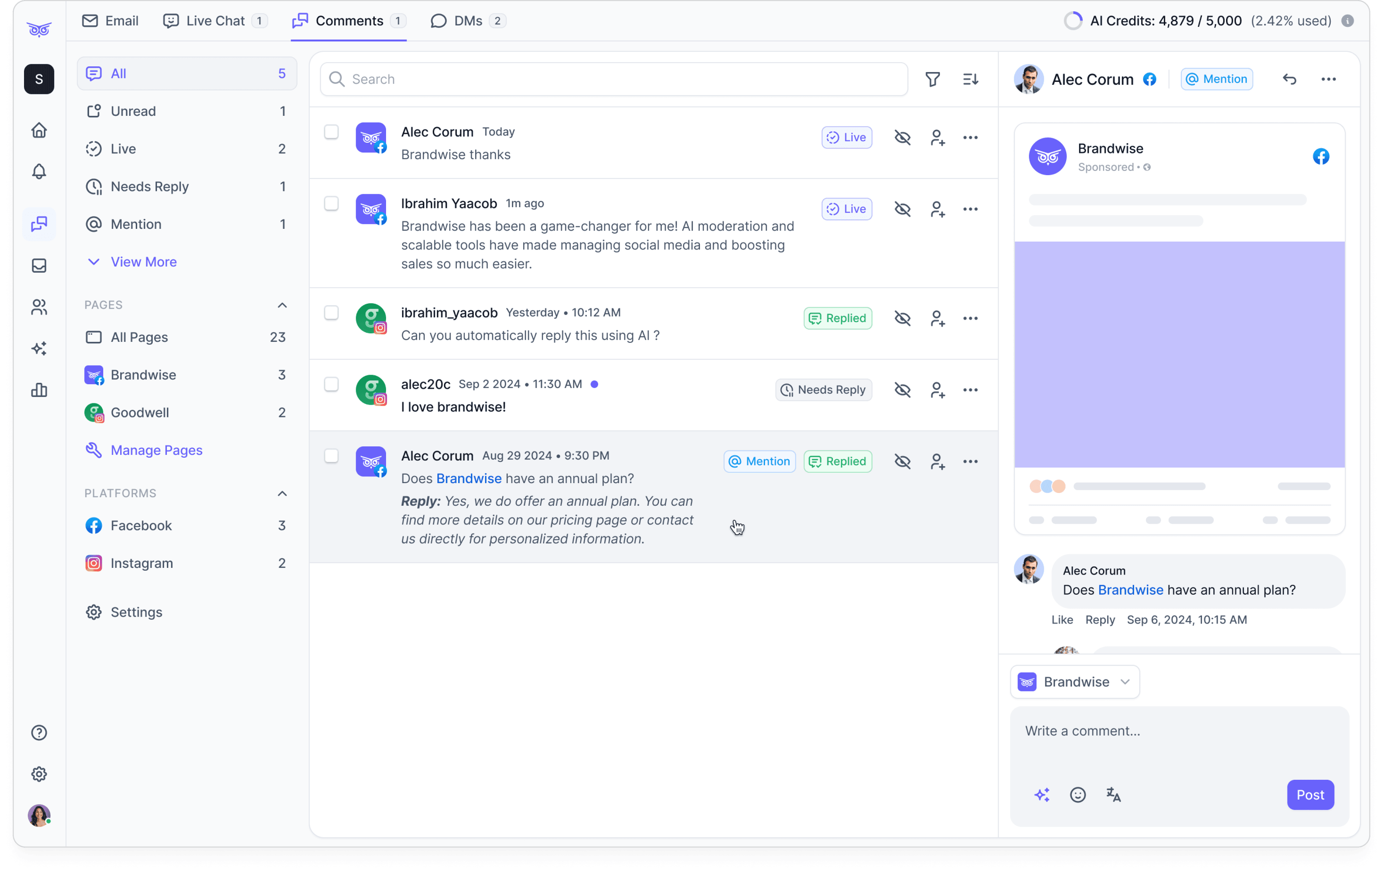Click the filter funnel icon
Image resolution: width=1383 pixels, height=873 pixels.
[932, 79]
